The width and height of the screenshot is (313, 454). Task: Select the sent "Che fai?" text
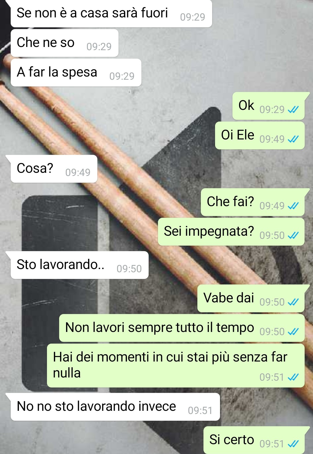tap(230, 202)
